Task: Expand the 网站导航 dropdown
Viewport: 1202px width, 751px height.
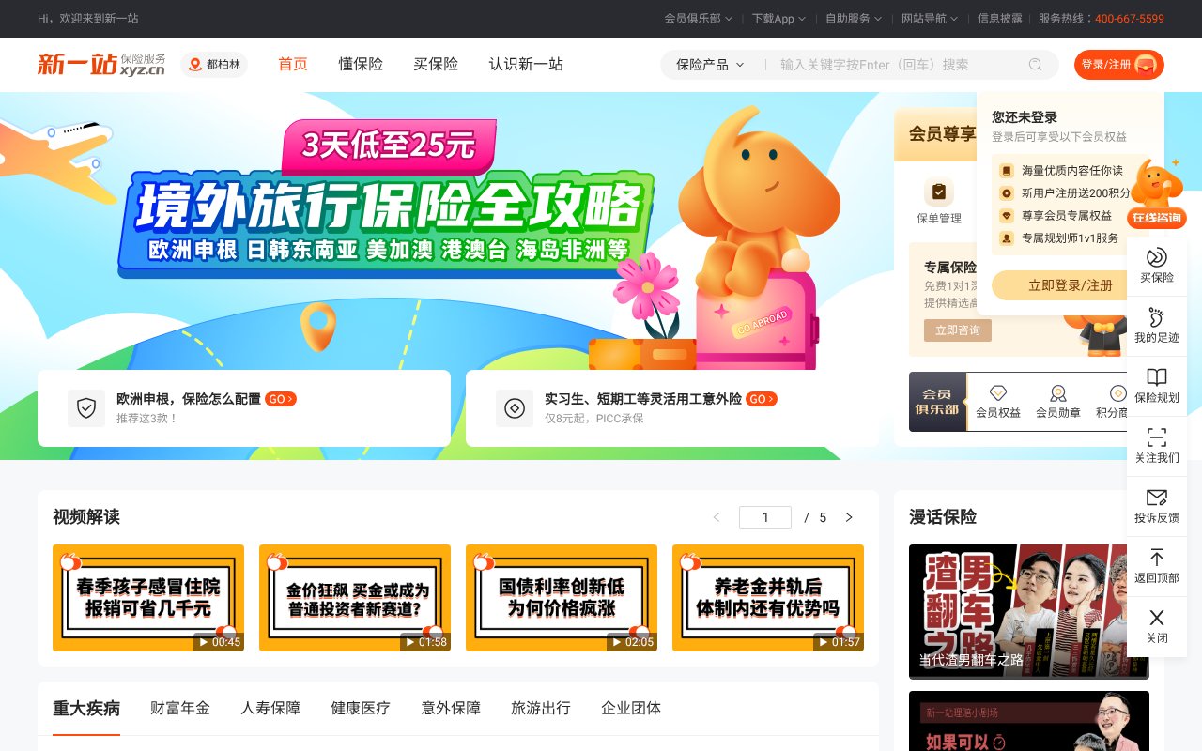Action: [x=928, y=19]
